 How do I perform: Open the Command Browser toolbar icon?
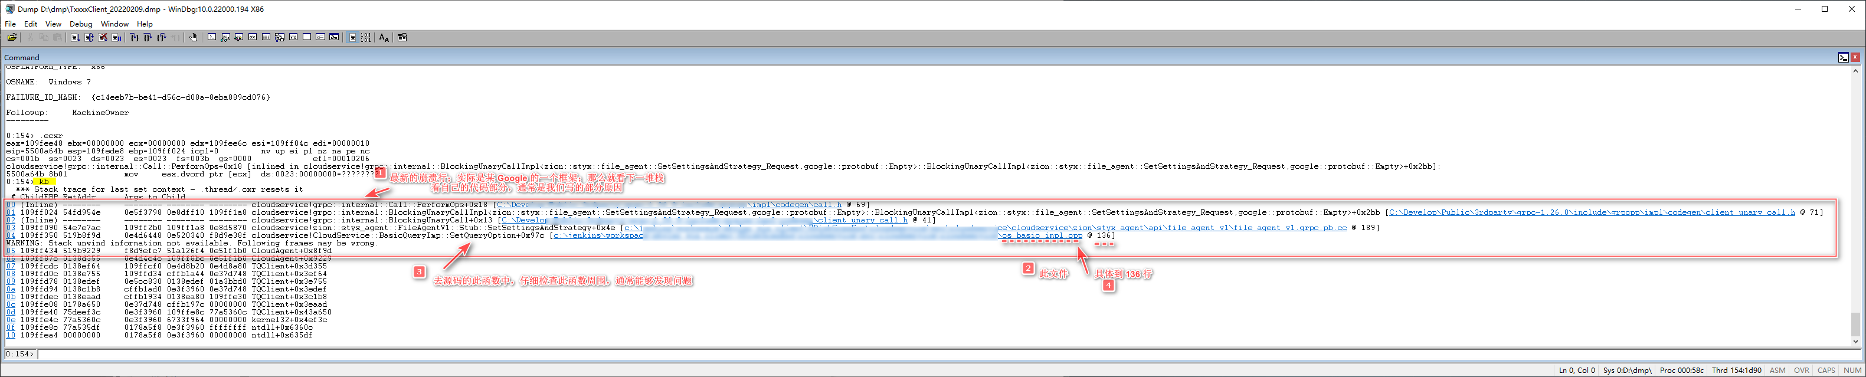[x=334, y=37]
